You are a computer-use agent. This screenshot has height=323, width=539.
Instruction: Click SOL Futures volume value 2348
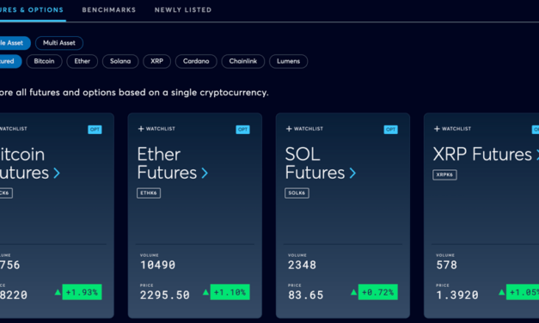pyautogui.click(x=302, y=265)
